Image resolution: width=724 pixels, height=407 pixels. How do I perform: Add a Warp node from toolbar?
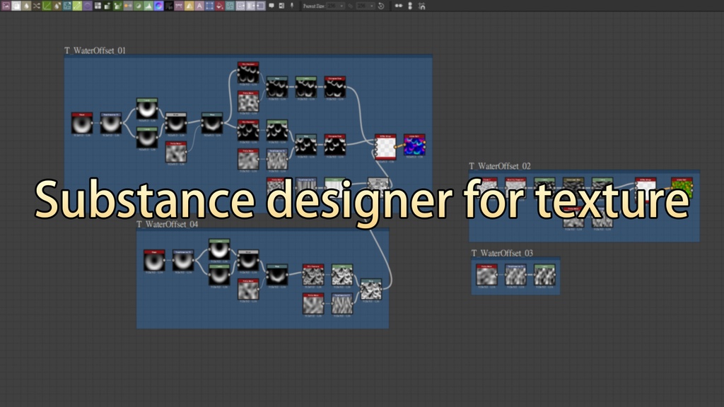tap(230, 6)
